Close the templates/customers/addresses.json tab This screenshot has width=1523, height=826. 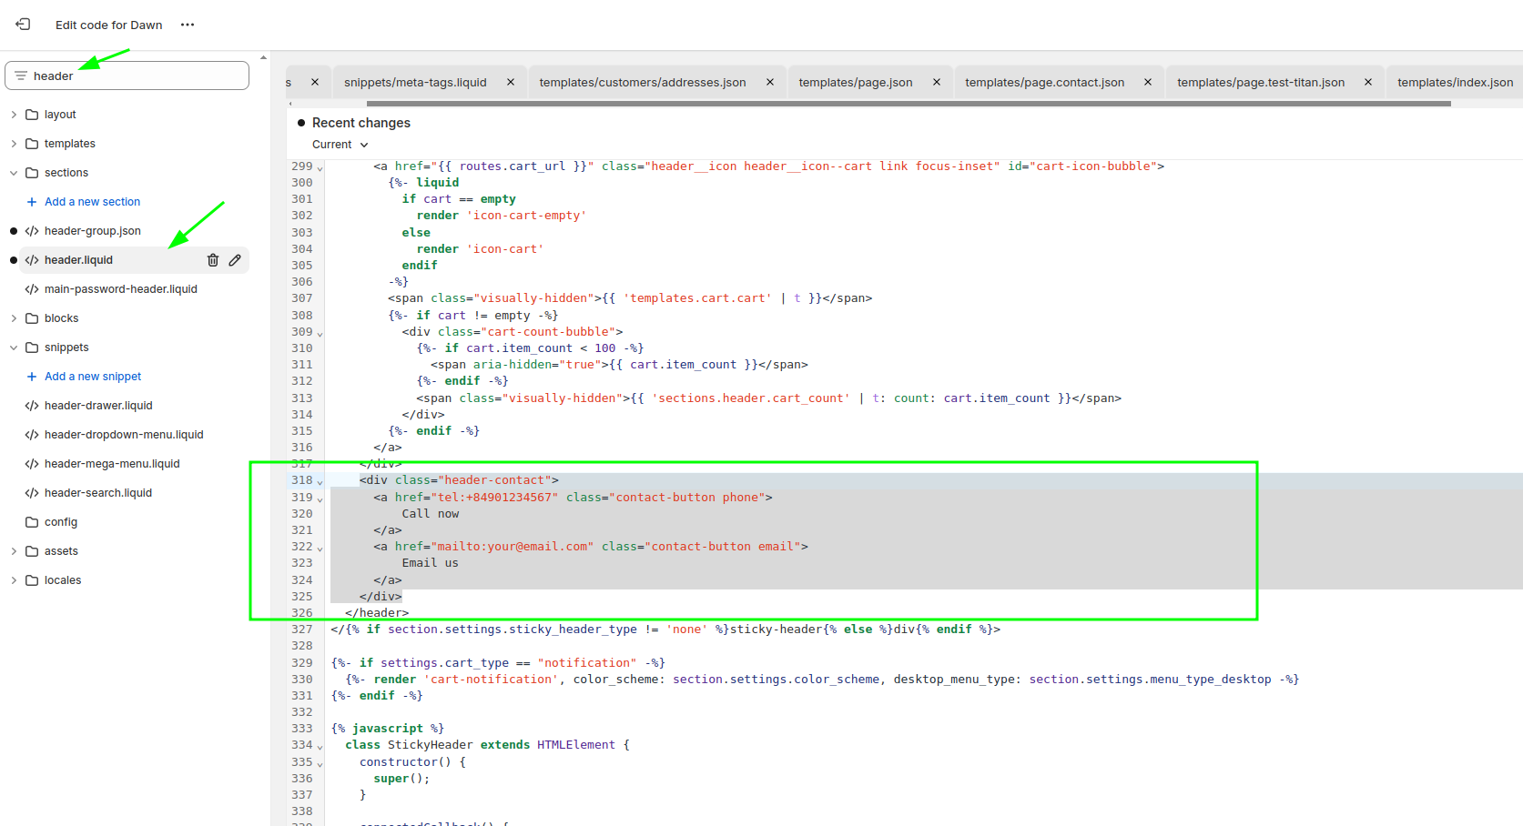point(770,82)
